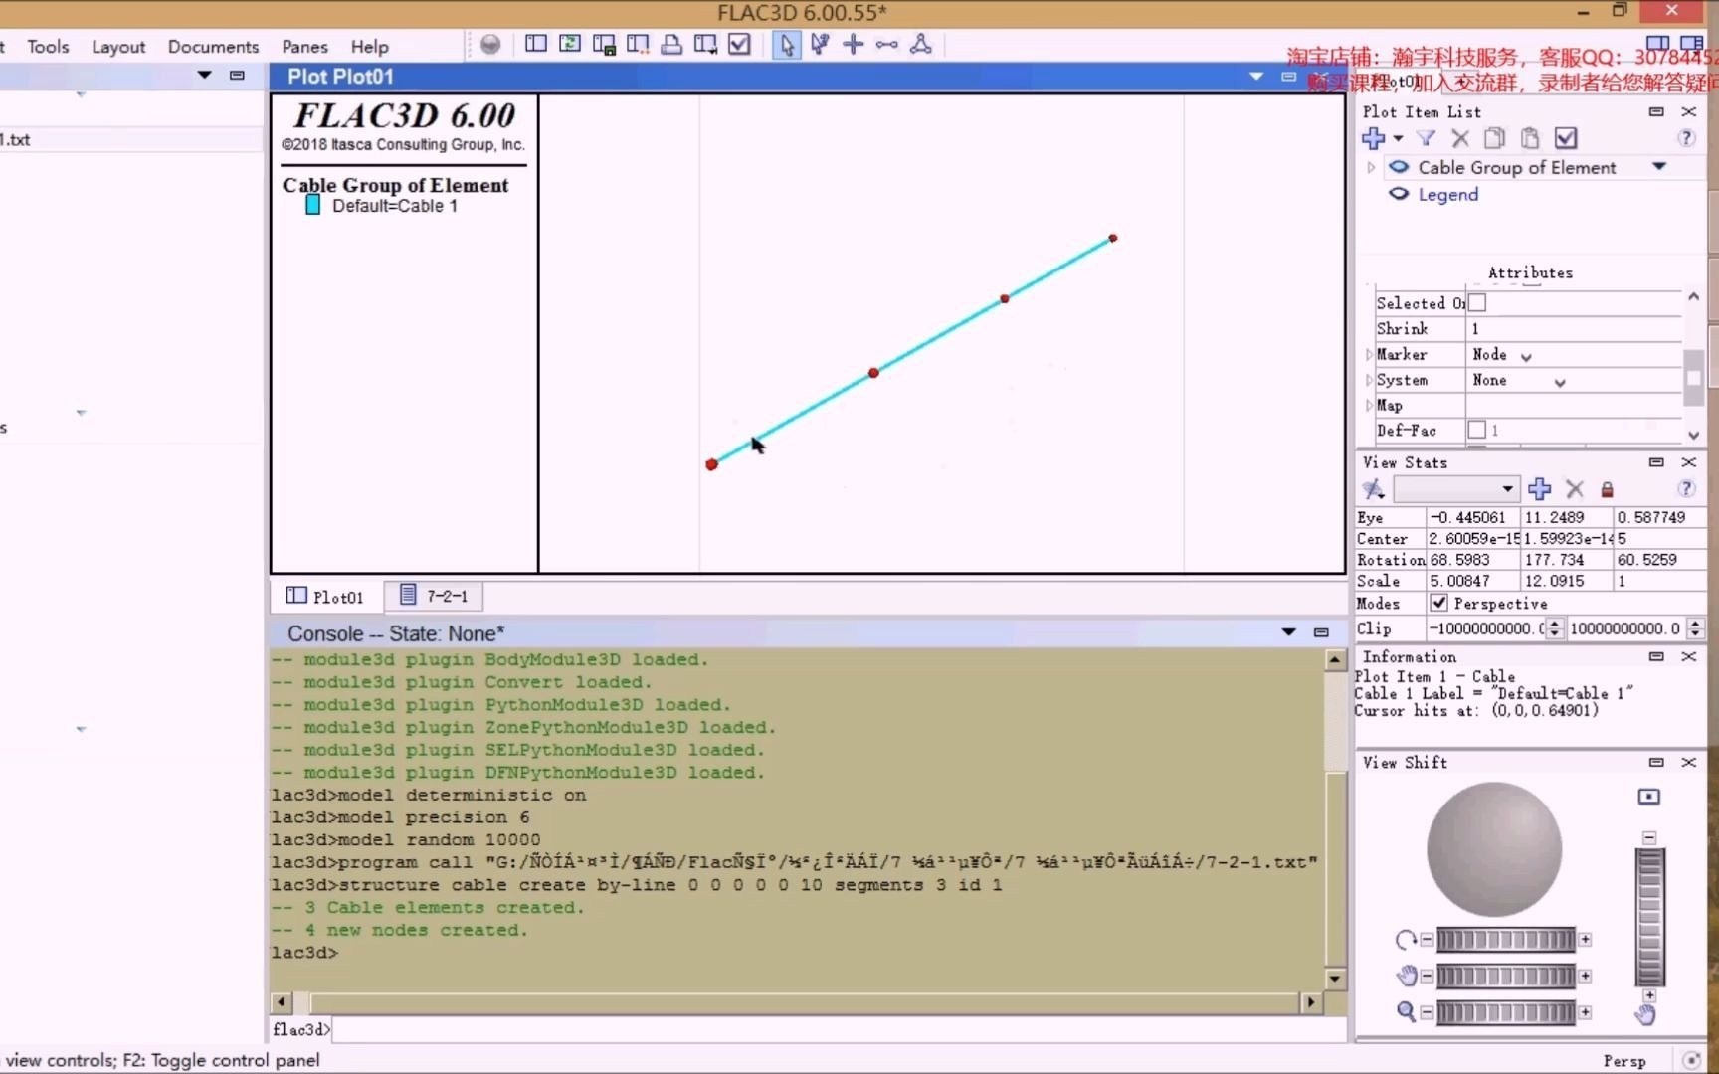Select the distance measure tool
Image resolution: width=1719 pixels, height=1074 pixels.
(x=887, y=44)
